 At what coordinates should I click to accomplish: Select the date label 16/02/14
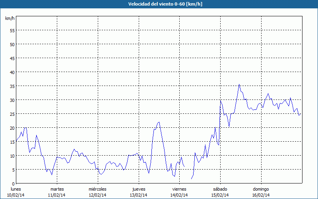260,195
